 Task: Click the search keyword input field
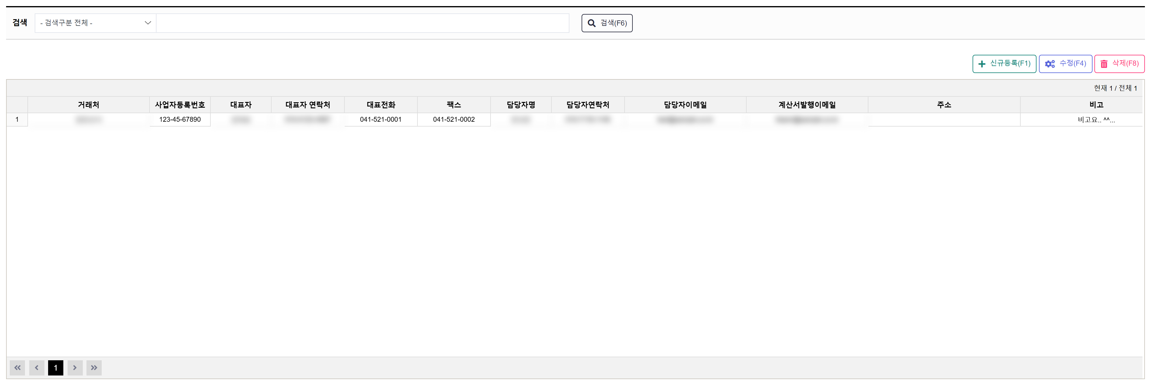(362, 23)
